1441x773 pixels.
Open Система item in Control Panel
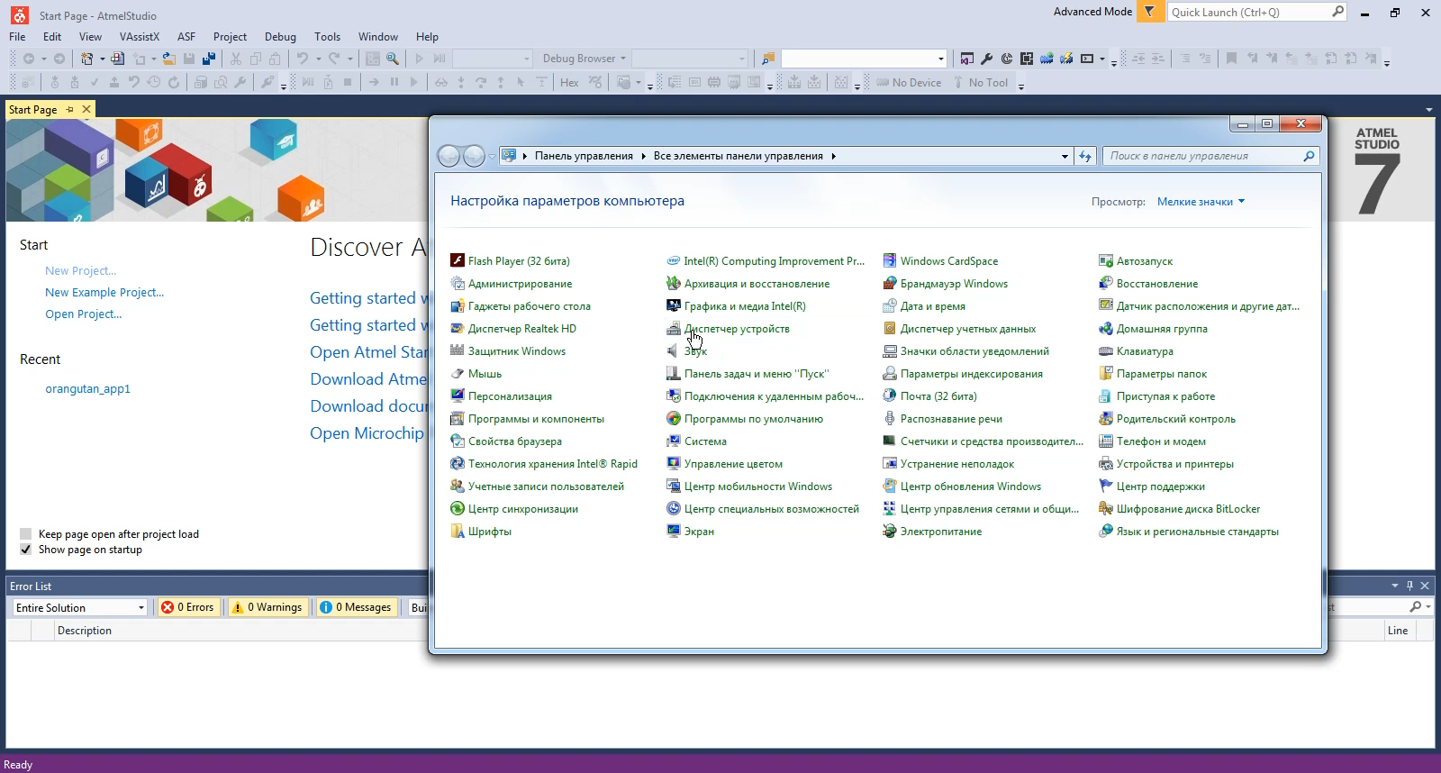pos(696,441)
